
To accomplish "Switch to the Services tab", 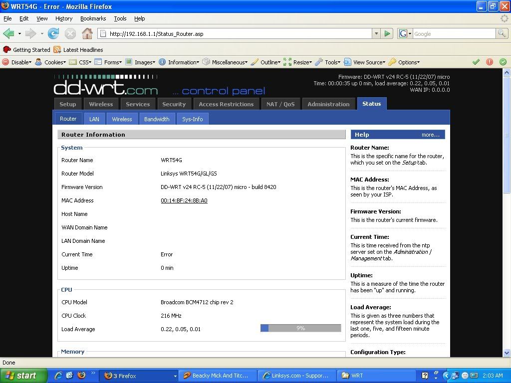I will pyautogui.click(x=138, y=104).
